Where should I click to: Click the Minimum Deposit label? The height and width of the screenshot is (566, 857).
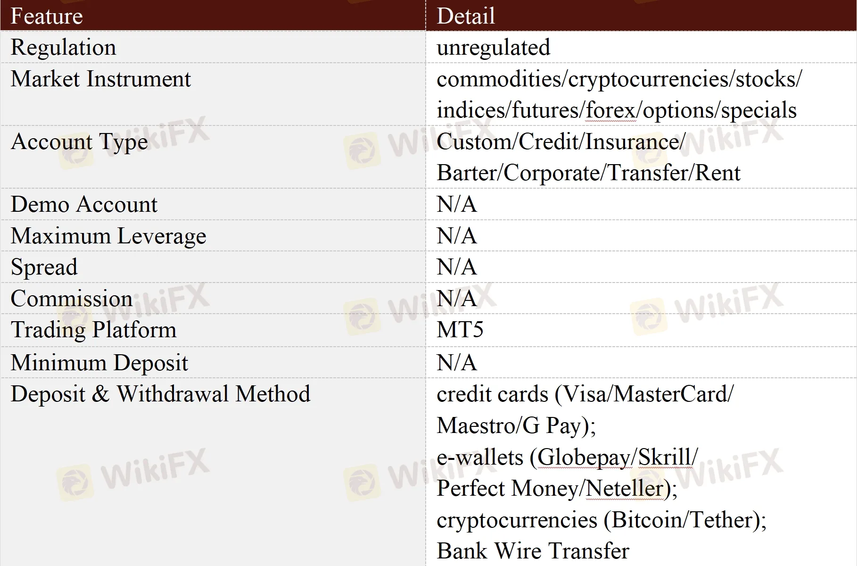pyautogui.click(x=99, y=363)
